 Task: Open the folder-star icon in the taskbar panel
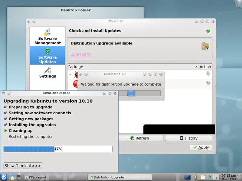coord(12,177)
